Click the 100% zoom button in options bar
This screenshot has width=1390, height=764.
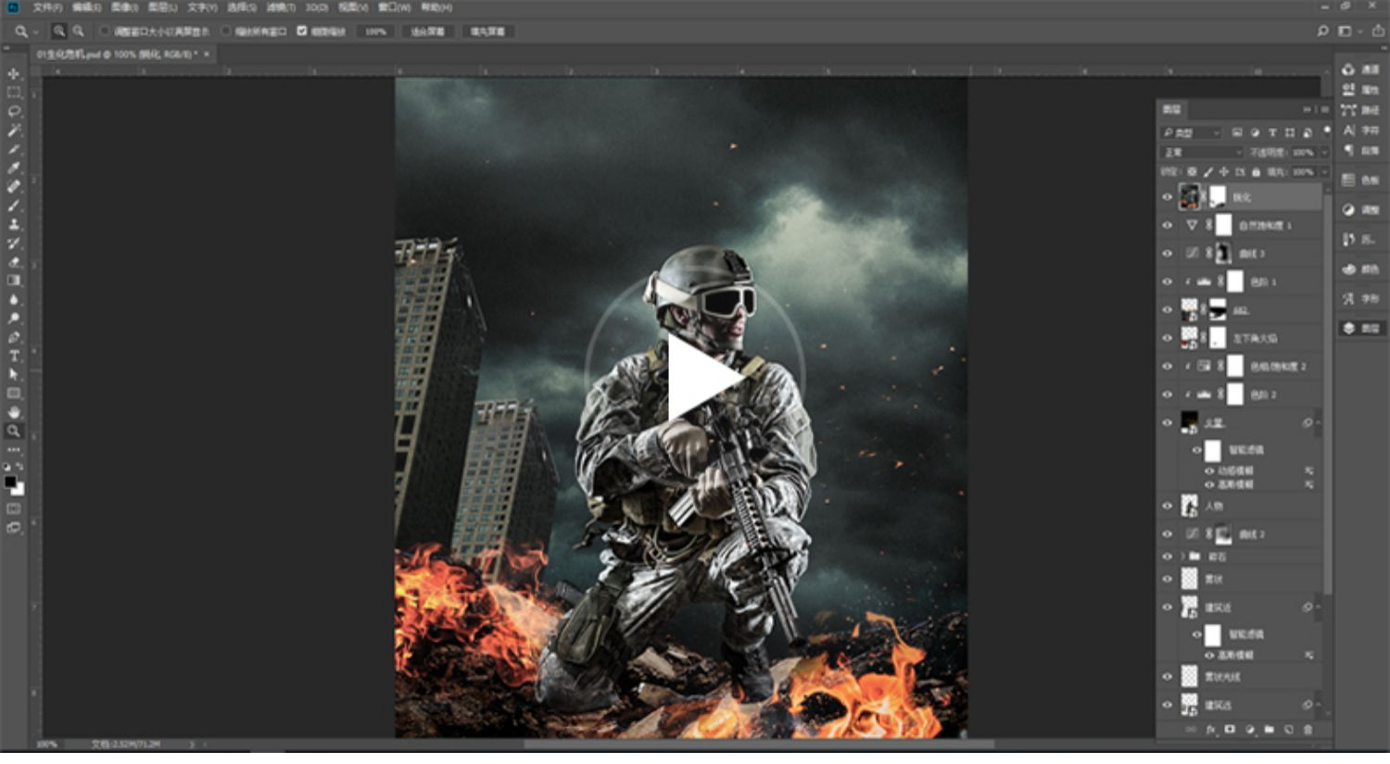(x=375, y=31)
